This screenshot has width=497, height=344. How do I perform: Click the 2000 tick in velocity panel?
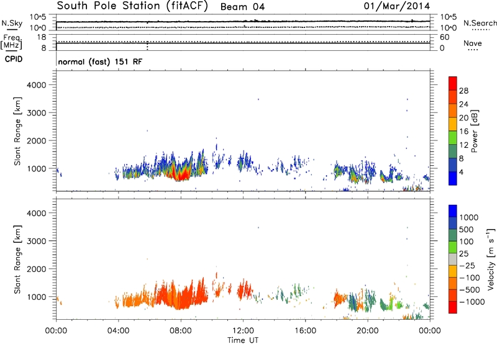pos(37,269)
